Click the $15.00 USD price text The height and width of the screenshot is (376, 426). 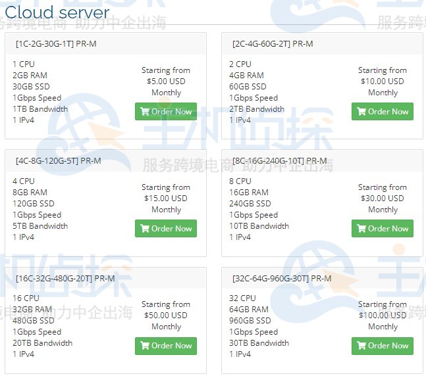[166, 199]
